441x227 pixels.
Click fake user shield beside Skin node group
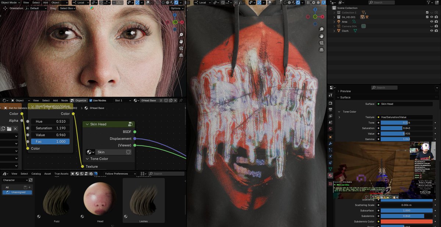click(128, 152)
